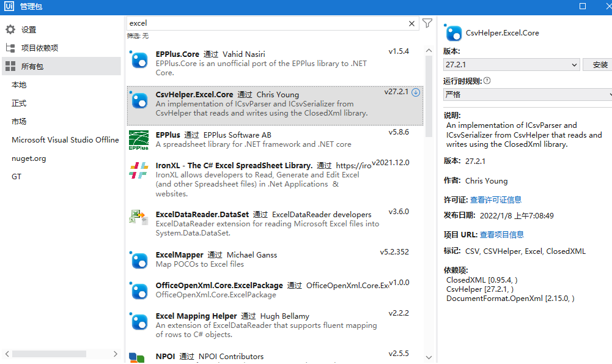Select OfficeOpenXml.Core.ExcelPackage package title
612x364 pixels.
click(x=219, y=286)
